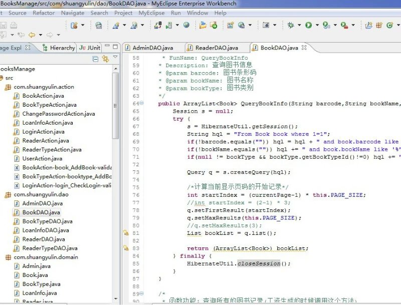Click the folder with green arrow icon
This screenshot has width=401, height=305.
tap(214, 25)
